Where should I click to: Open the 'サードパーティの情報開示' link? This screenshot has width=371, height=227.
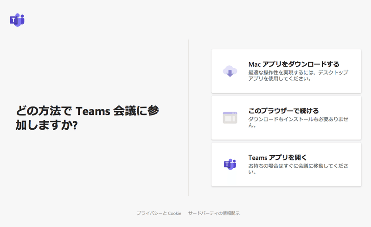(x=214, y=213)
